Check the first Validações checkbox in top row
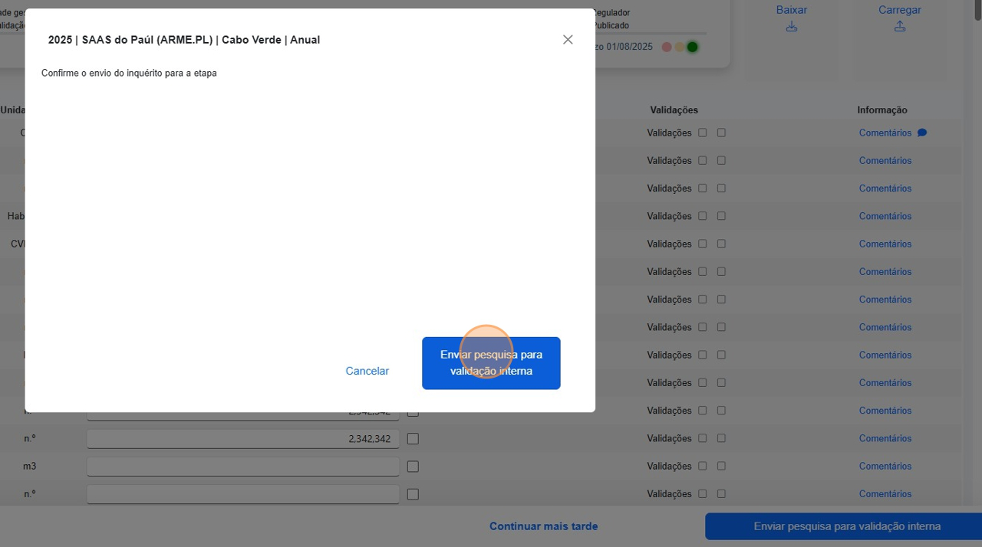This screenshot has height=547, width=982. [703, 132]
